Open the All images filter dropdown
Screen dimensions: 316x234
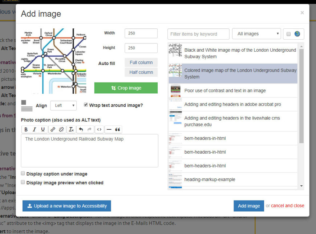[256, 34]
